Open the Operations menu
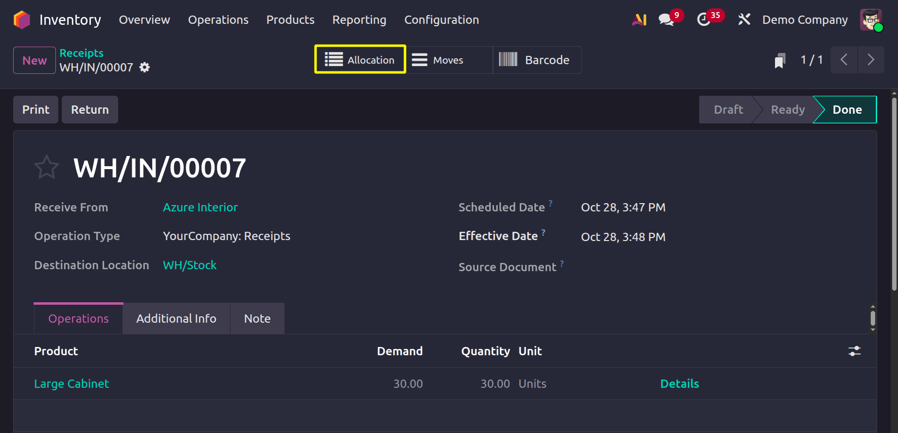Image resolution: width=898 pixels, height=433 pixels. pyautogui.click(x=218, y=20)
